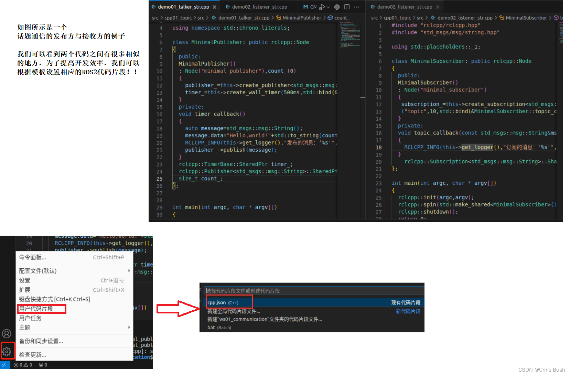This screenshot has height=375, width=570.
Task: Click the debug run icon in editor toolbar
Action: coord(322,7)
